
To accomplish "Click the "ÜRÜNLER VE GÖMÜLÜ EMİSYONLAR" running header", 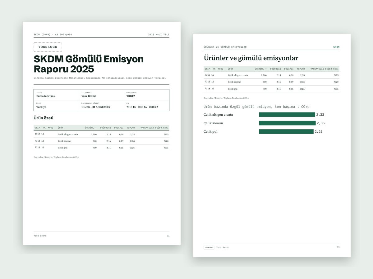I will pos(225,47).
